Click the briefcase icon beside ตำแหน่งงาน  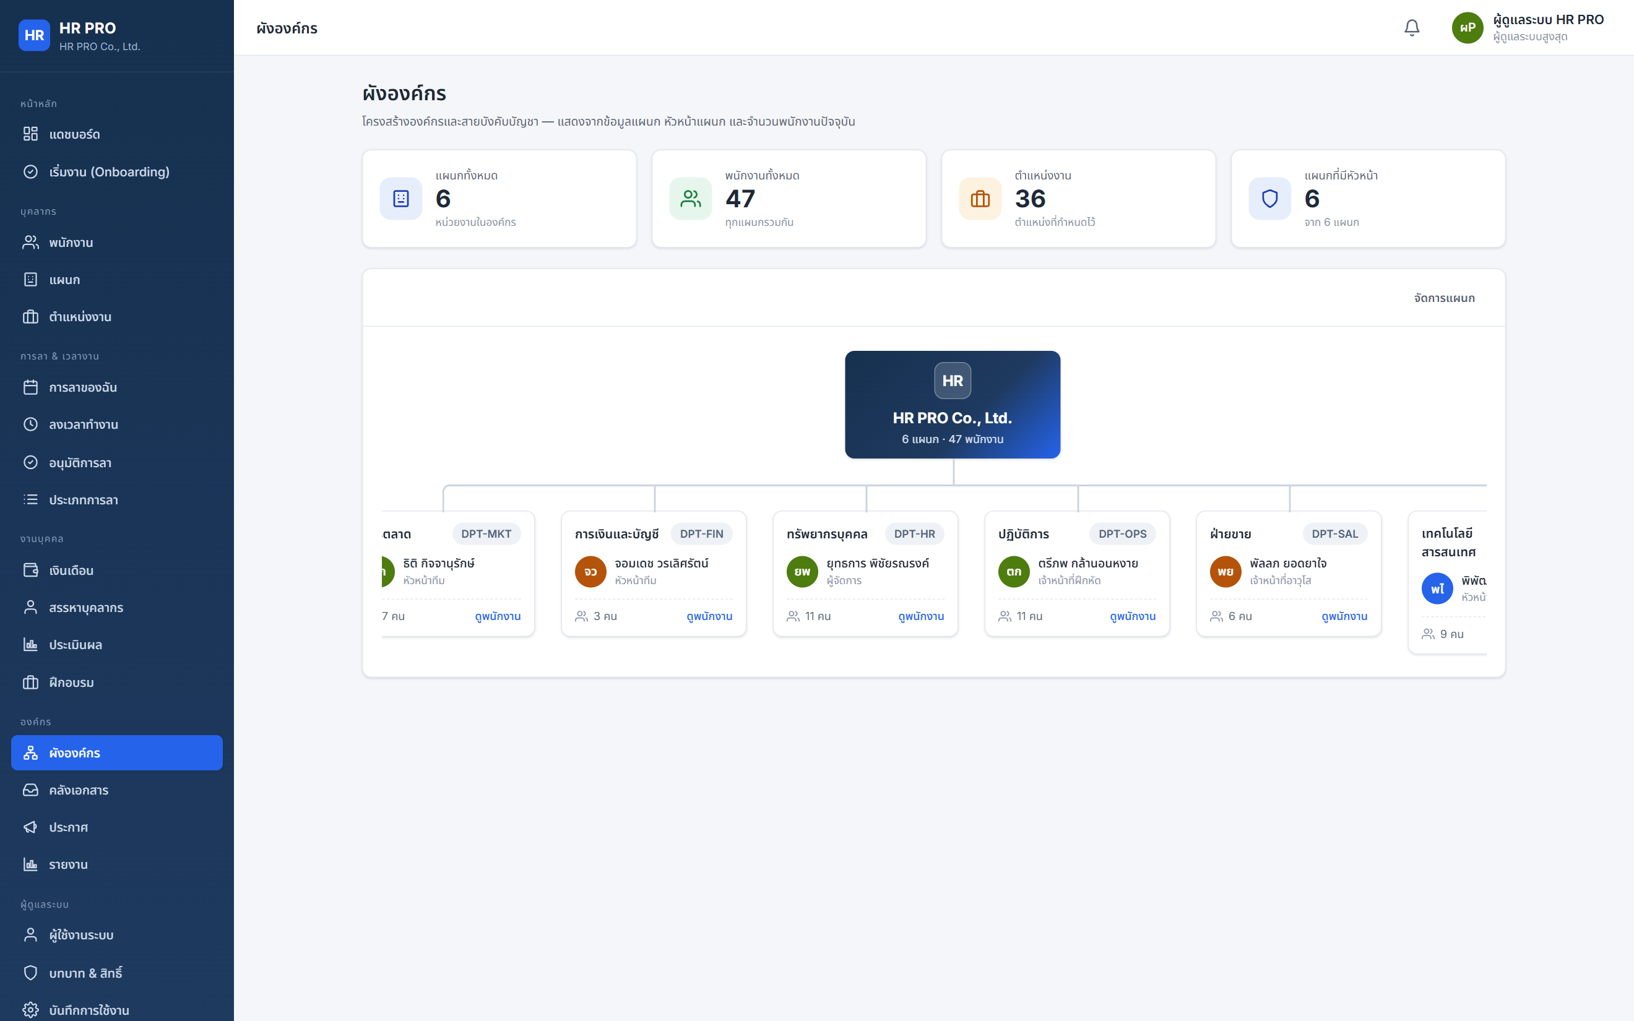coord(30,317)
